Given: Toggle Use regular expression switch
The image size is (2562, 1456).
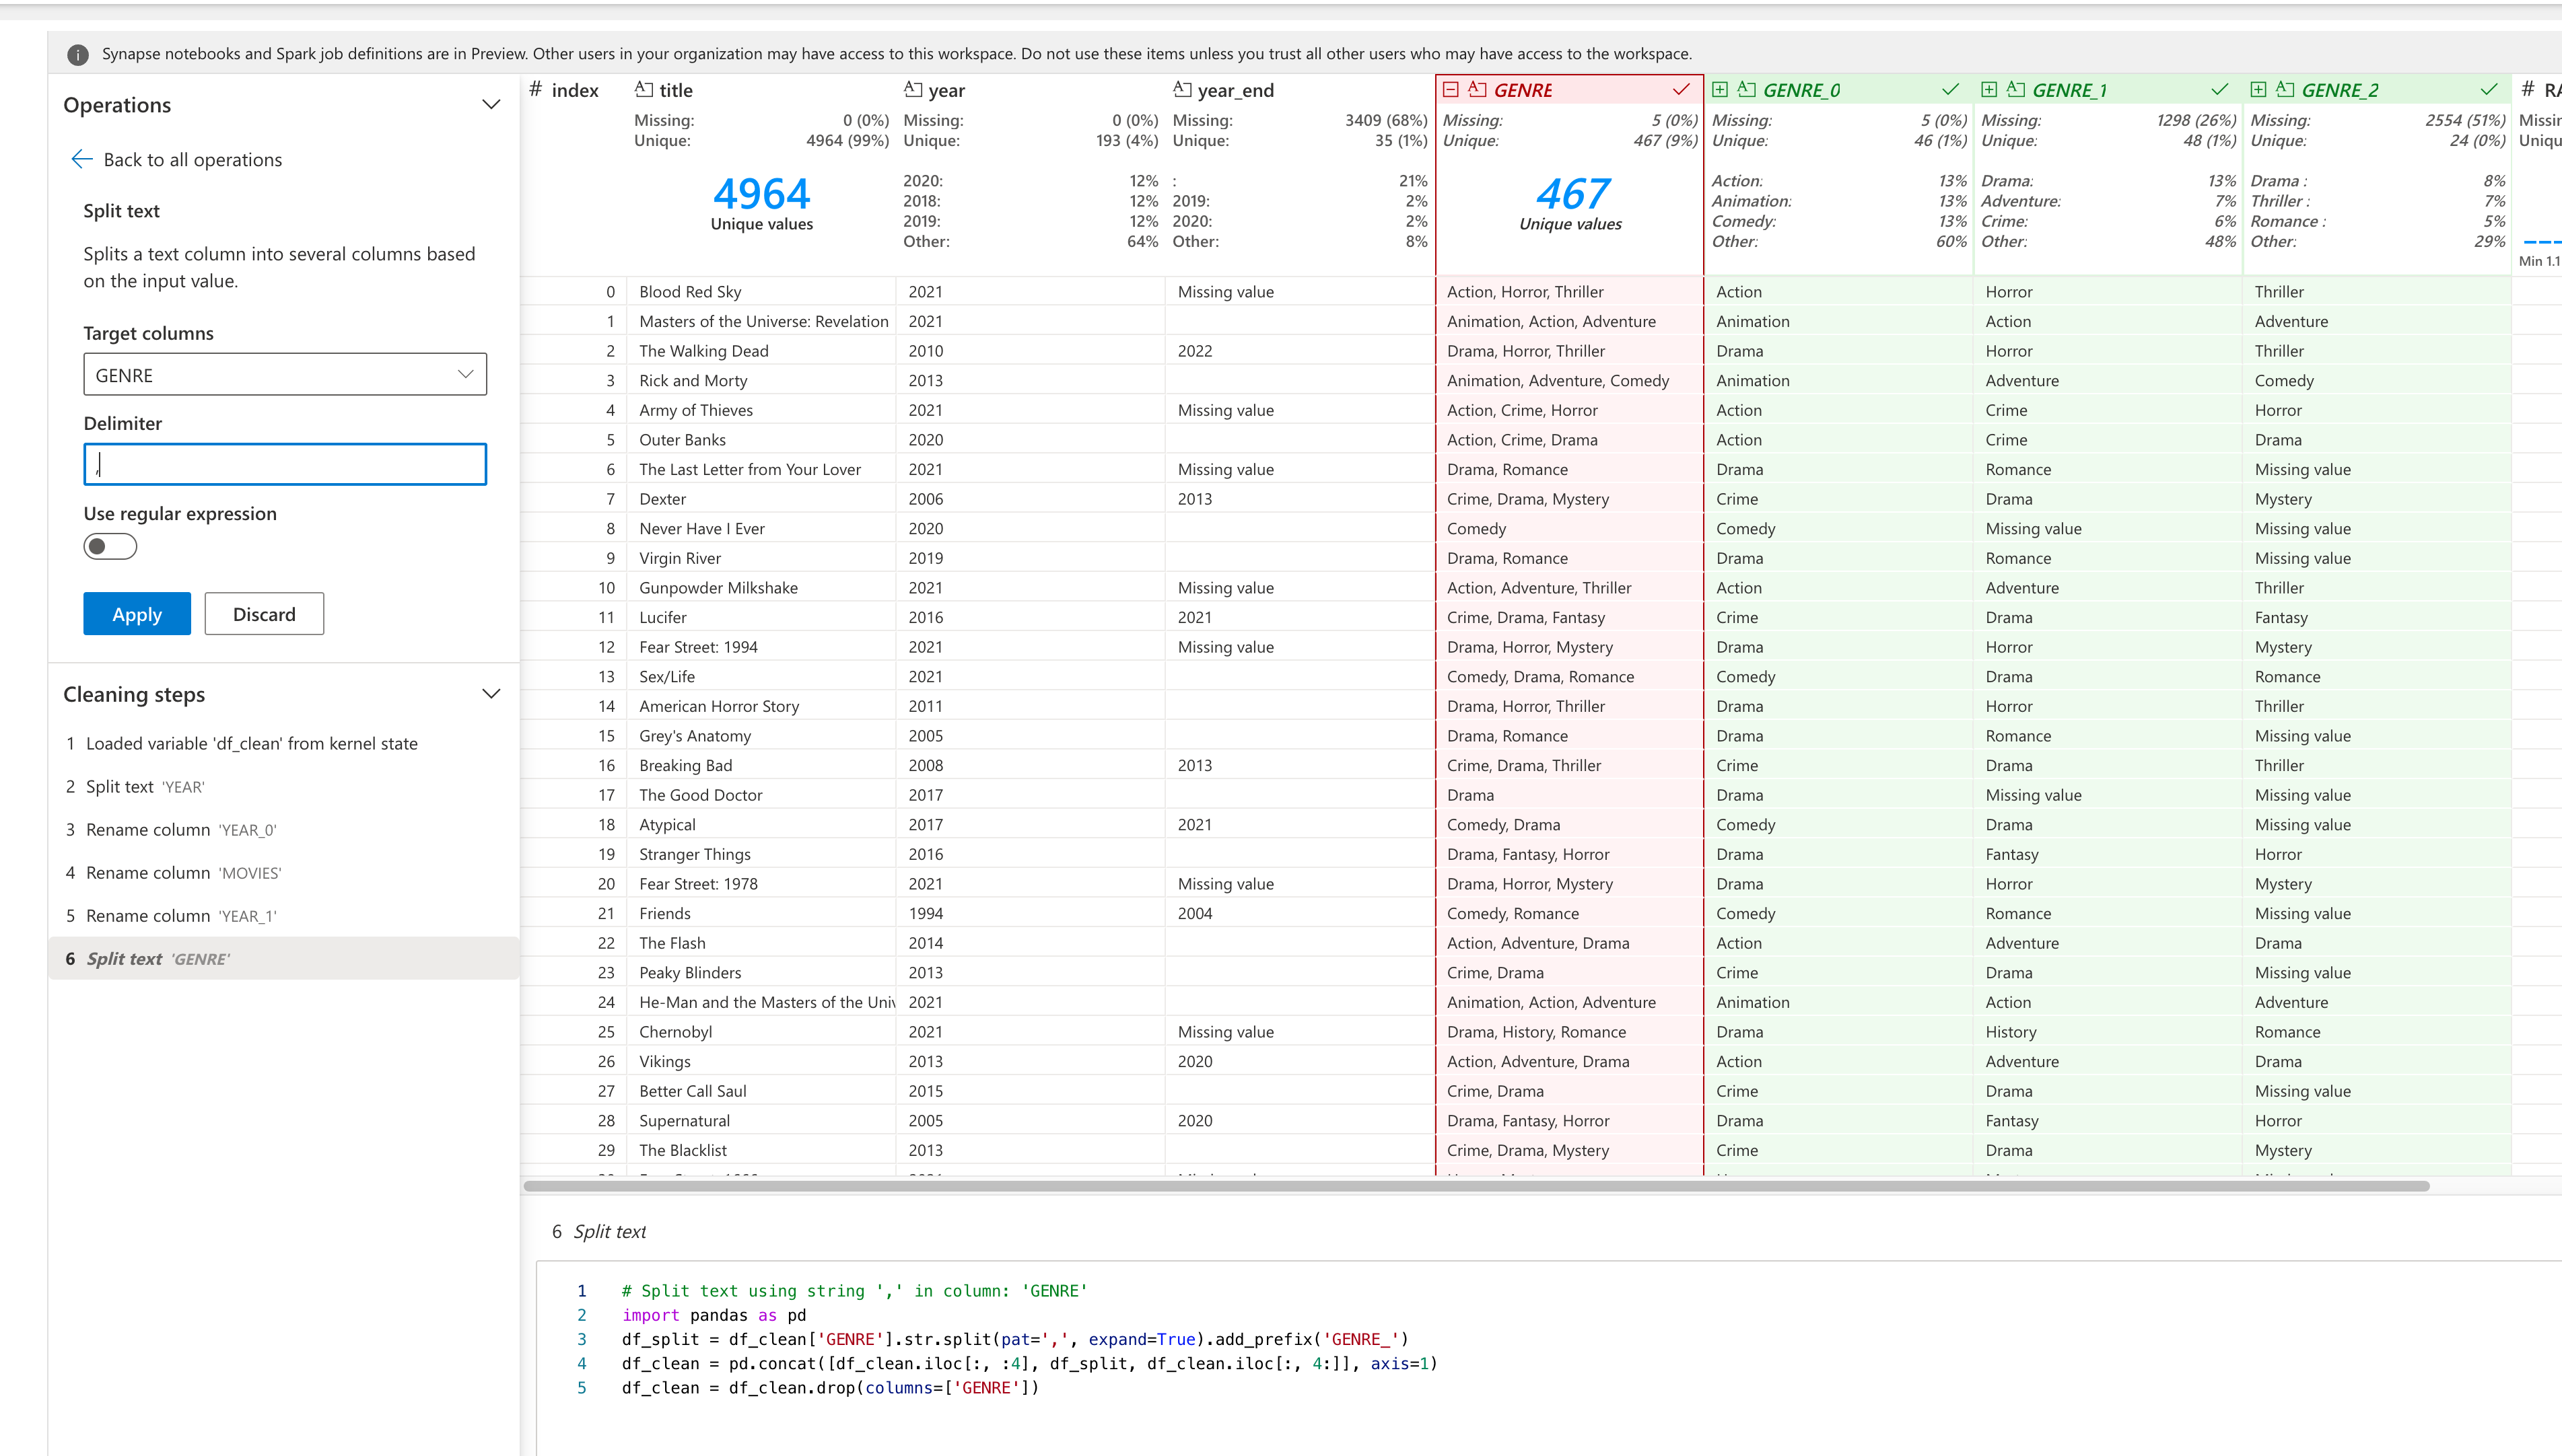Looking at the screenshot, I should (110, 546).
